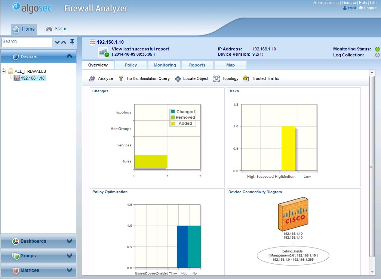Click the Added yellow legend swatch
This screenshot has height=279, width=381.
pyautogui.click(x=173, y=123)
